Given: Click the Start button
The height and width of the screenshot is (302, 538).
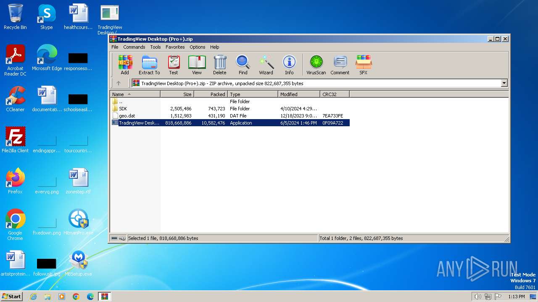Looking at the screenshot, I should tap(11, 296).
